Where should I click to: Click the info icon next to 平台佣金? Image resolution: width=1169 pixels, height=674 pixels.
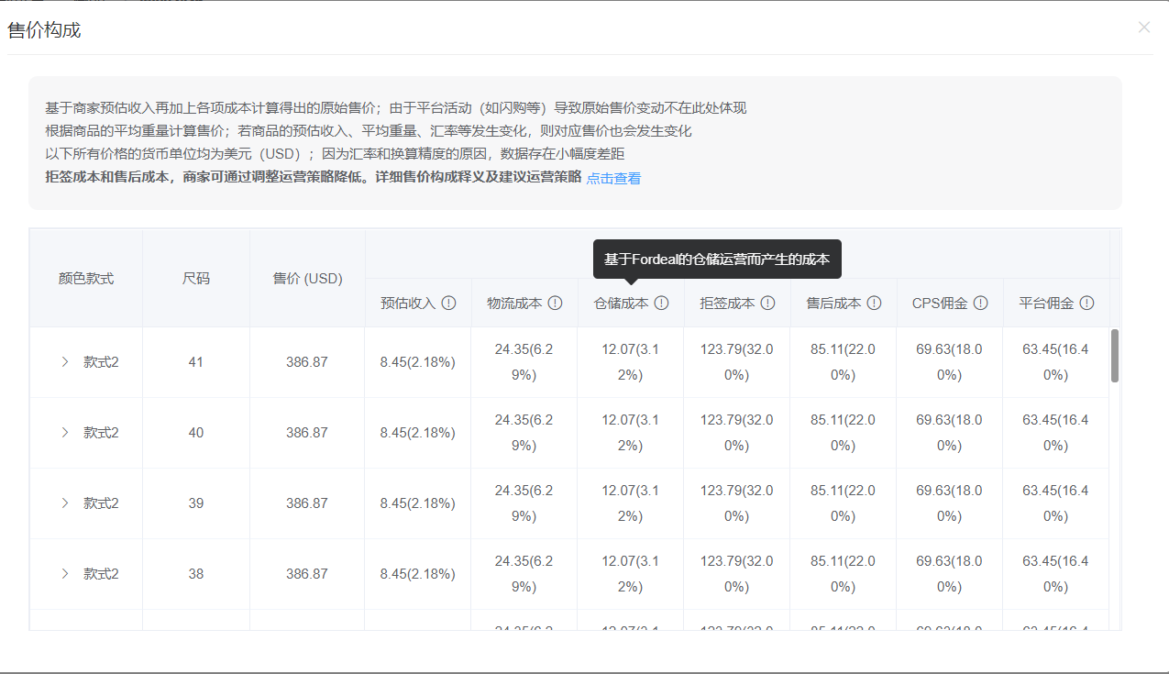click(1086, 303)
